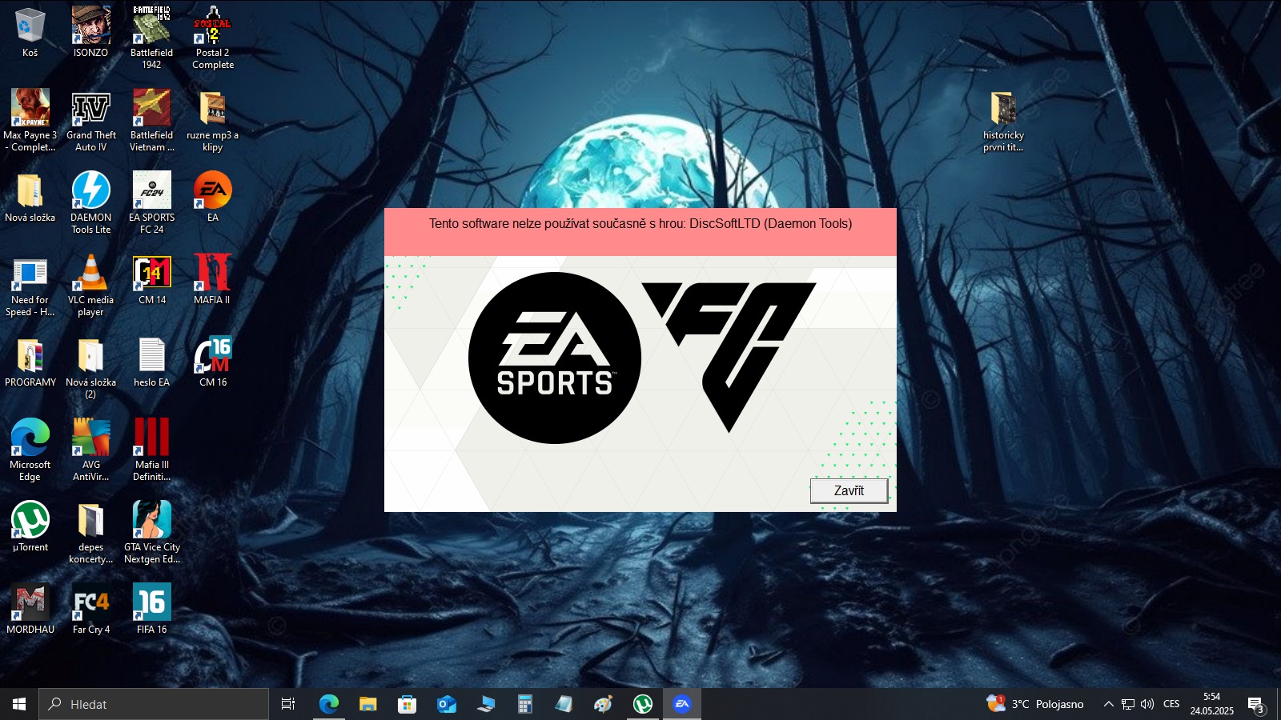
Task: Select the 'Nová složka (2)' folder
Action: pyautogui.click(x=90, y=368)
